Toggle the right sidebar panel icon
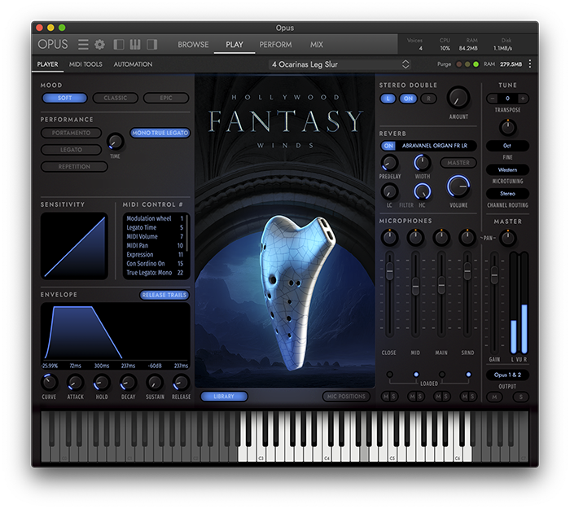Viewport: 570px width, 509px height. coord(152,44)
